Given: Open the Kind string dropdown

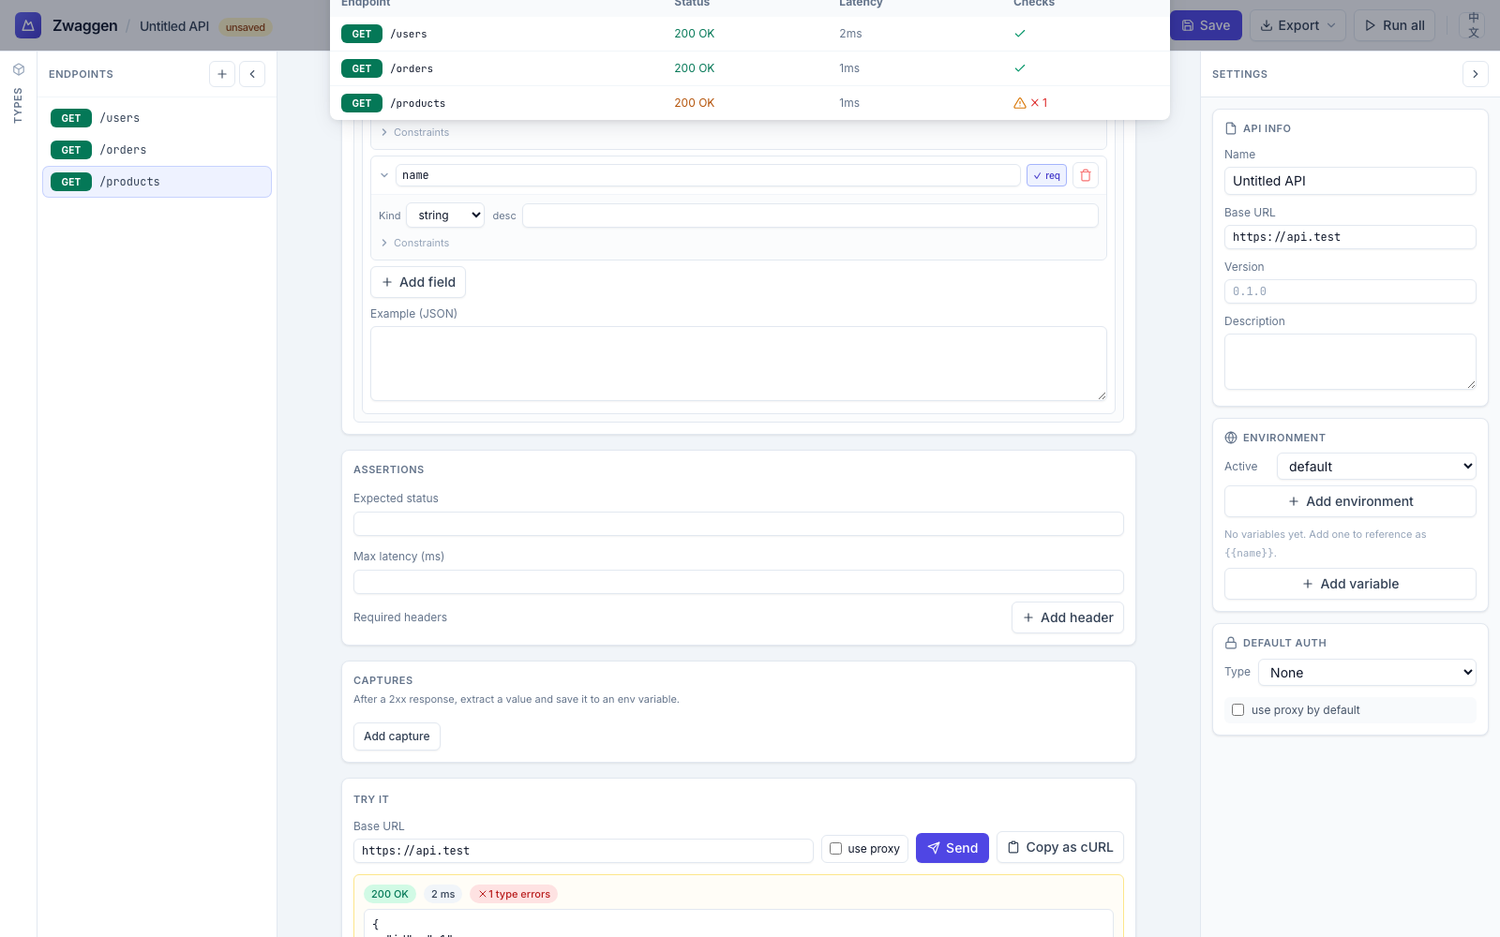Looking at the screenshot, I should [x=445, y=216].
